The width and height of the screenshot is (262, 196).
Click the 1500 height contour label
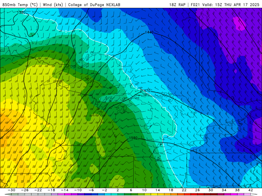point(133,138)
